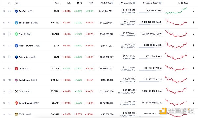Click the info icon beside Market Cap
The image size is (198, 118).
point(112,3)
